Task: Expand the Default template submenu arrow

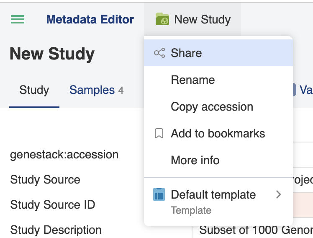Action: pyautogui.click(x=279, y=194)
